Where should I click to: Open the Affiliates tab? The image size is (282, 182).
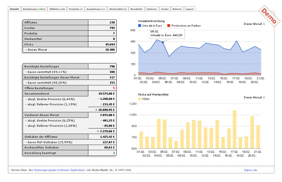pyautogui.click(x=57, y=9)
